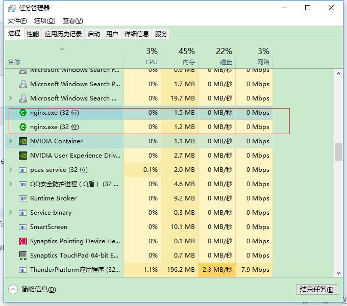Open the 选项(O) menu
Image resolution: width=347 pixels, height=306 pixels.
[45, 21]
